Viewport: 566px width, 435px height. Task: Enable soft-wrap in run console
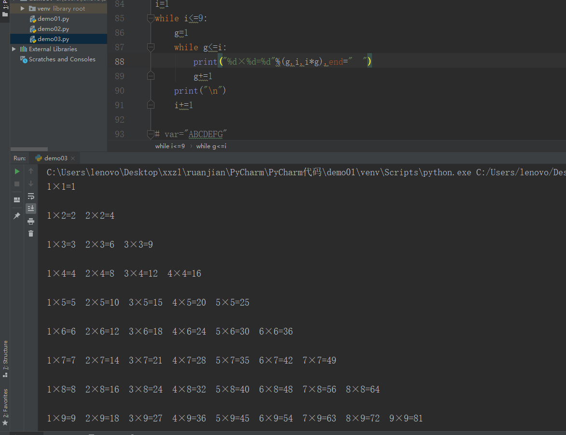coord(30,196)
